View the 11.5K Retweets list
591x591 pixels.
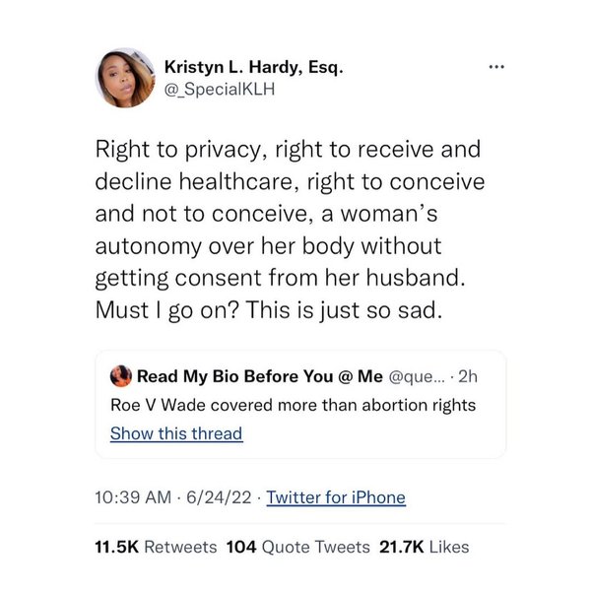pyautogui.click(x=156, y=547)
